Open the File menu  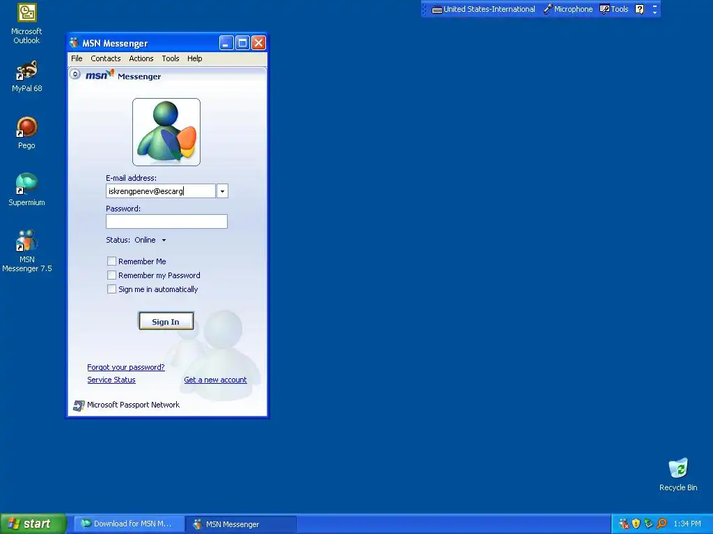point(77,58)
